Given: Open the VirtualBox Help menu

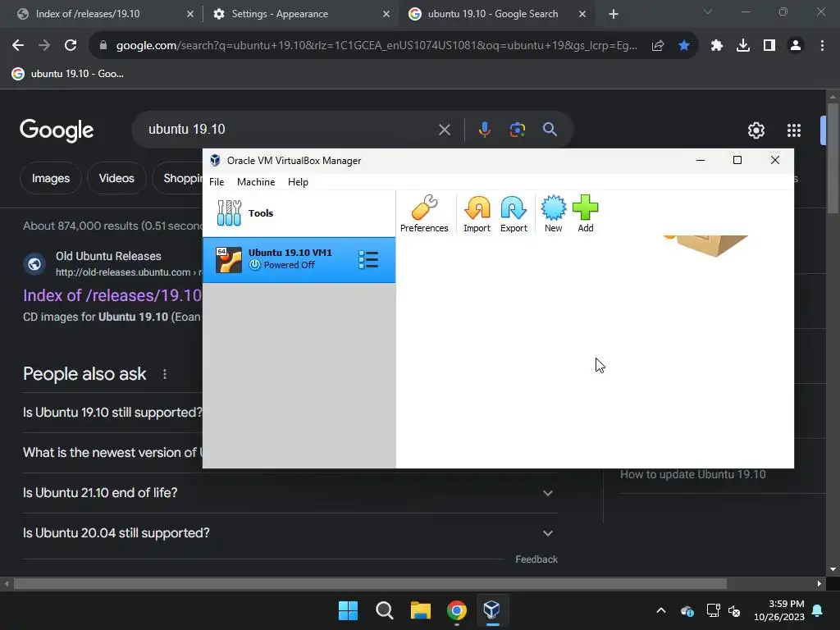Looking at the screenshot, I should pos(298,182).
